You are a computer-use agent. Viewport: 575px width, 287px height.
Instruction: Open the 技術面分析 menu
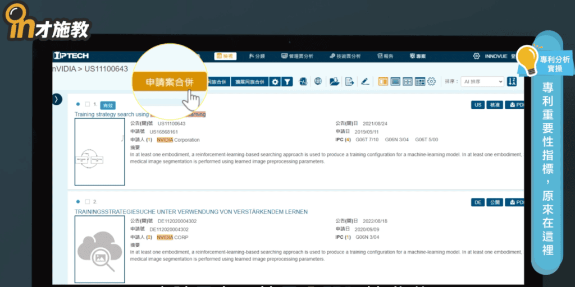pyautogui.click(x=345, y=56)
